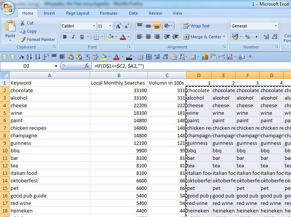The width and height of the screenshot is (291, 217).
Task: Toggle italic formatting
Action: (74, 37)
